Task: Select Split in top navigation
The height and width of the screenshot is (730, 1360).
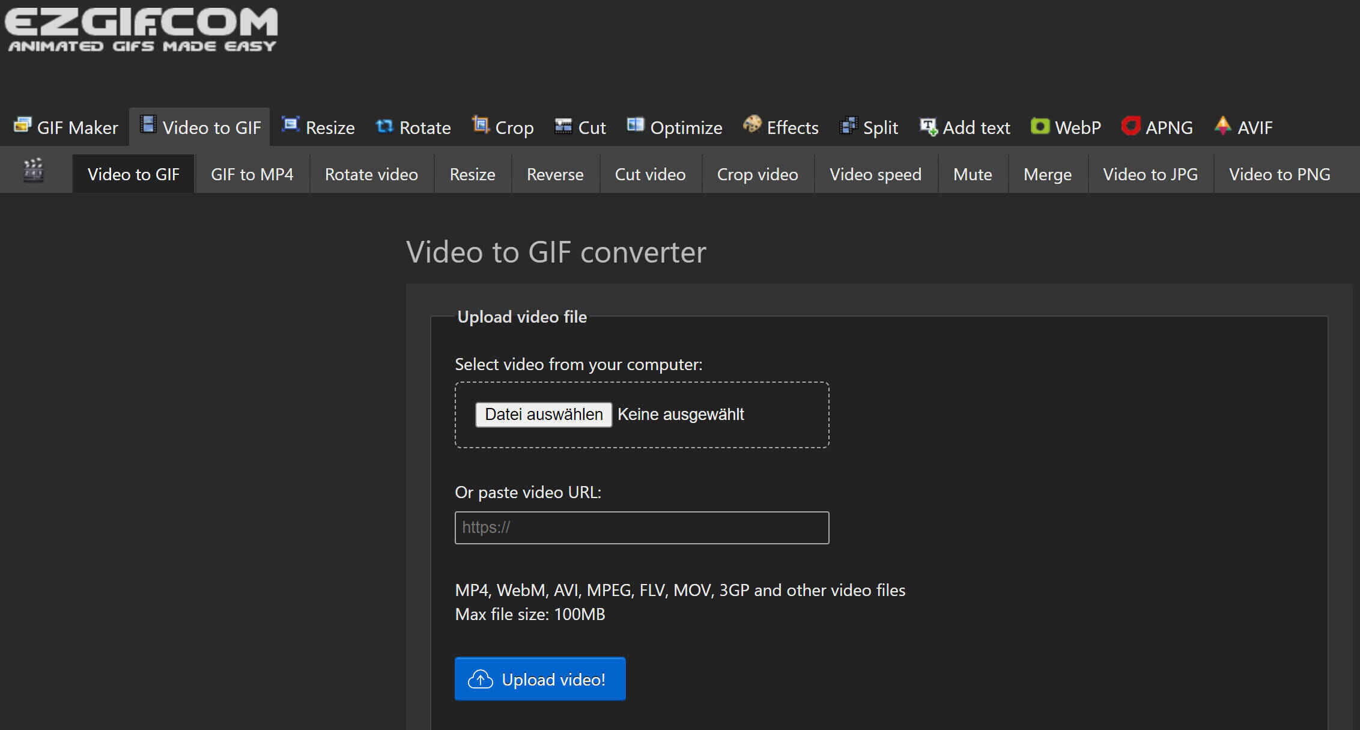Action: coord(869,127)
